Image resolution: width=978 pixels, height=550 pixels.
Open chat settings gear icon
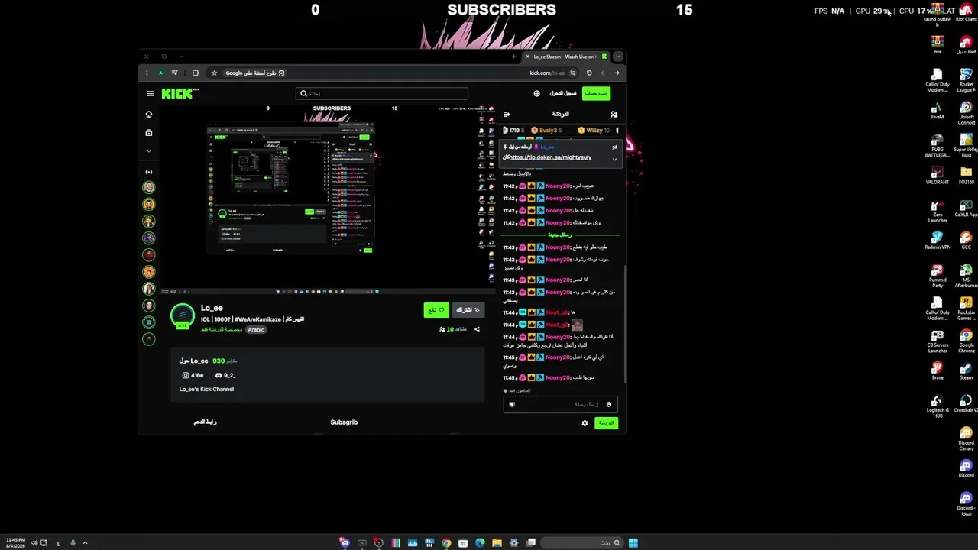[x=585, y=423]
